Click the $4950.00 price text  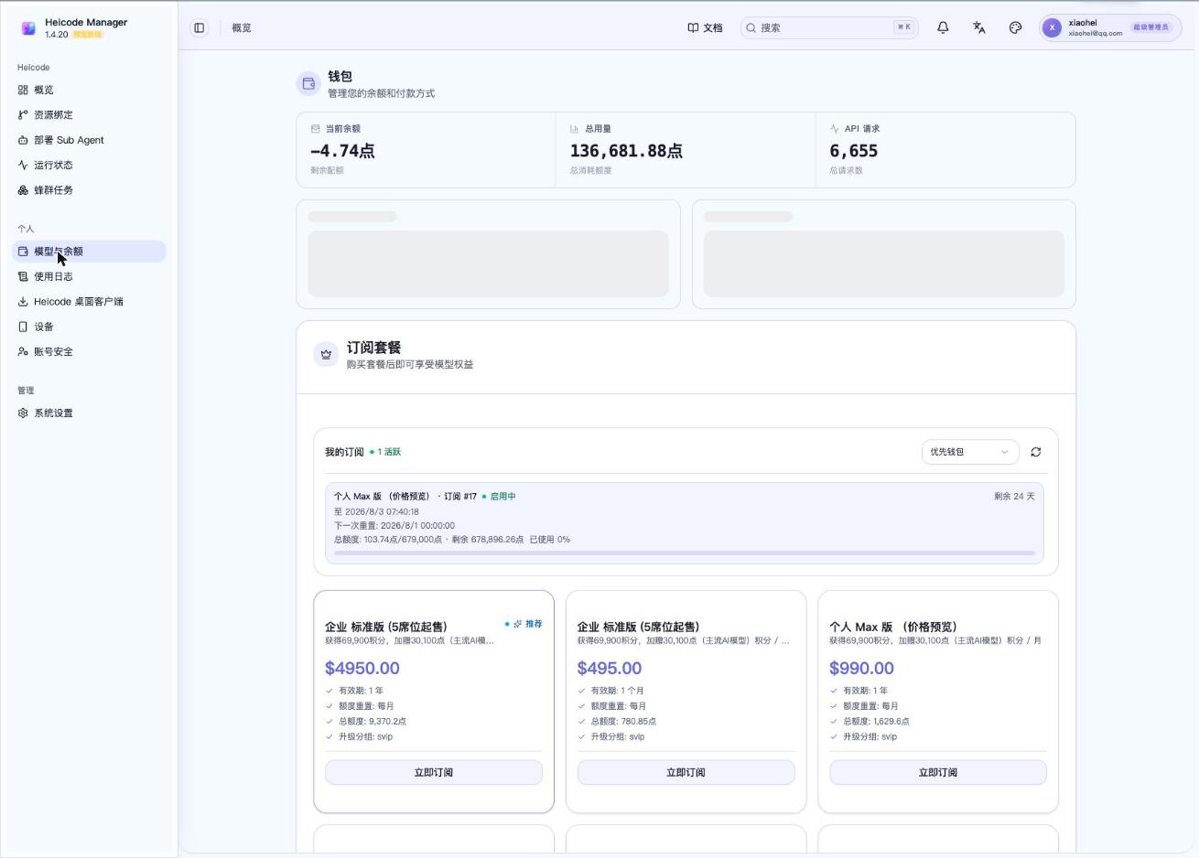click(x=362, y=668)
